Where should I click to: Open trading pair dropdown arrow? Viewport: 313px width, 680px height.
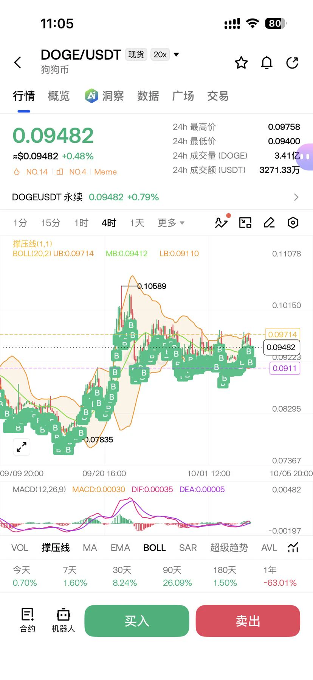(176, 55)
